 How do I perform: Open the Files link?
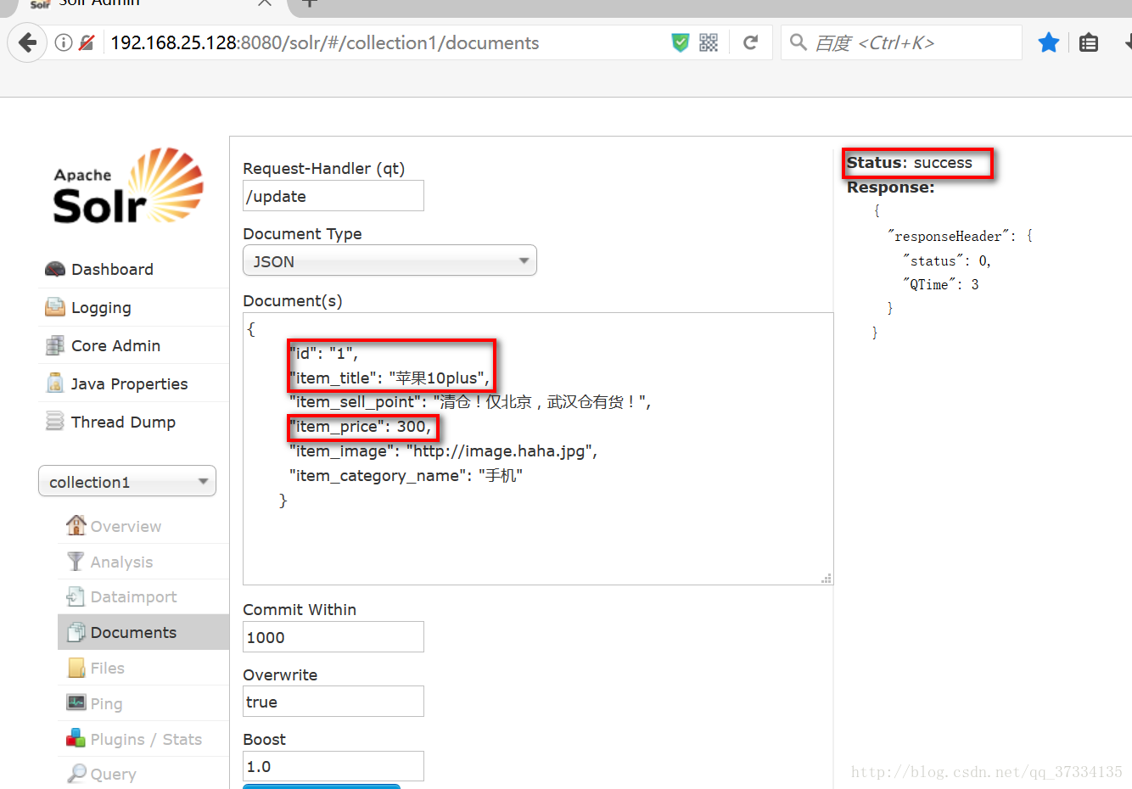[x=107, y=668]
